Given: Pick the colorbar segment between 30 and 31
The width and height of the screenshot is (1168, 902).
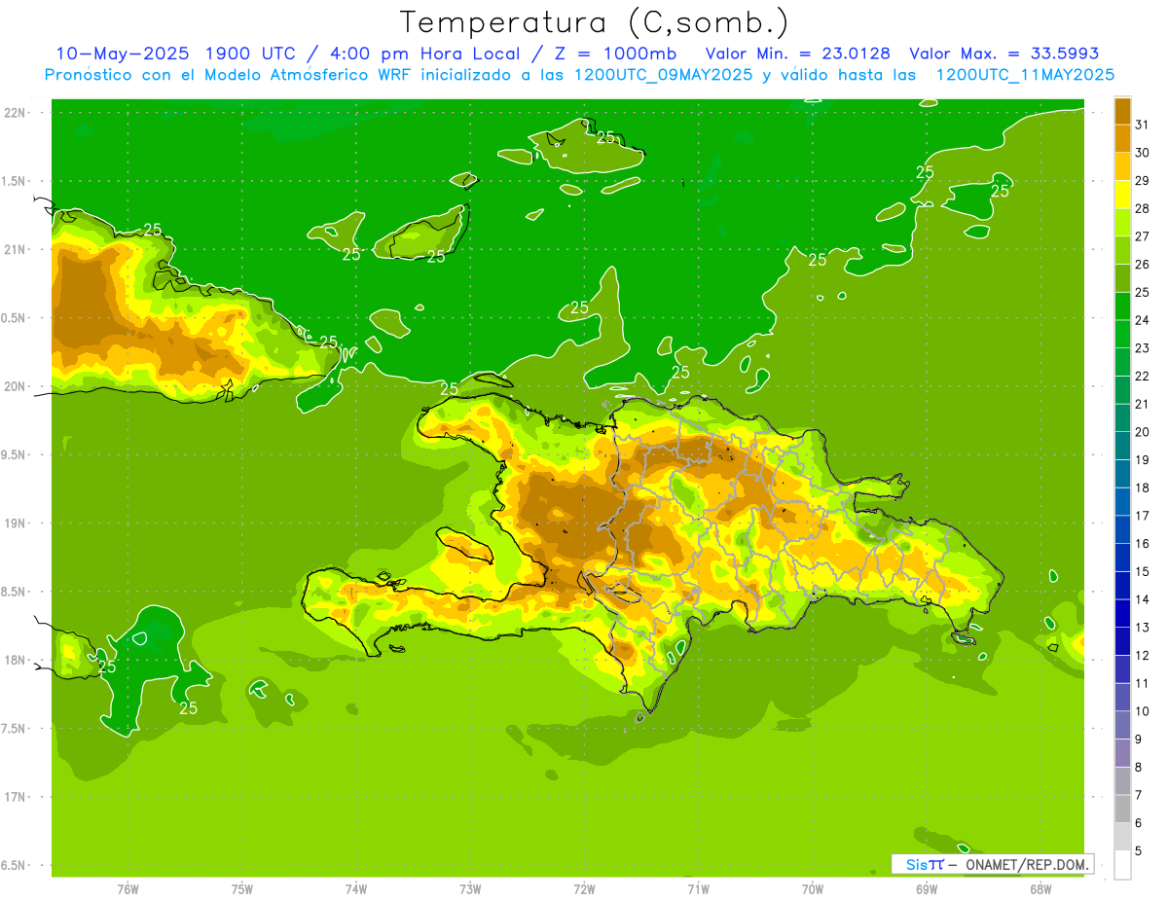Looking at the screenshot, I should click(1122, 139).
